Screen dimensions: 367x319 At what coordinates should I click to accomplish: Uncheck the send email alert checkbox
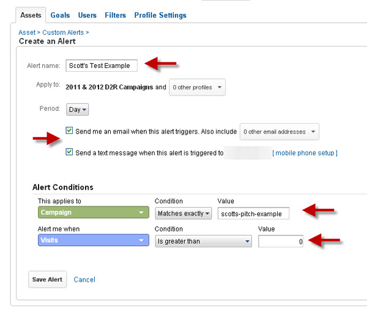(x=70, y=130)
